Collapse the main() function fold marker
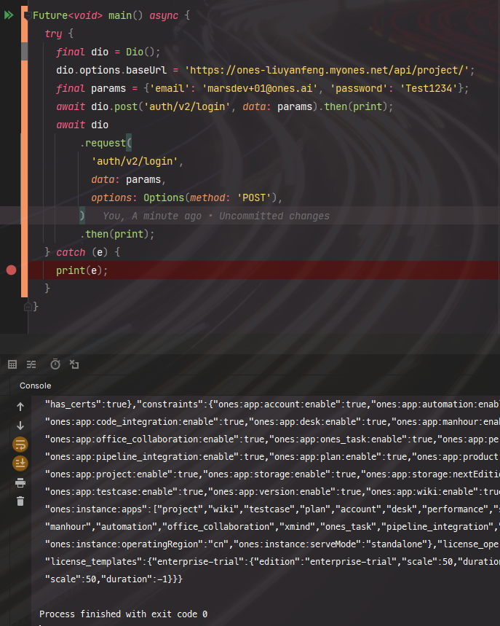This screenshot has height=626, width=500. click(28, 15)
